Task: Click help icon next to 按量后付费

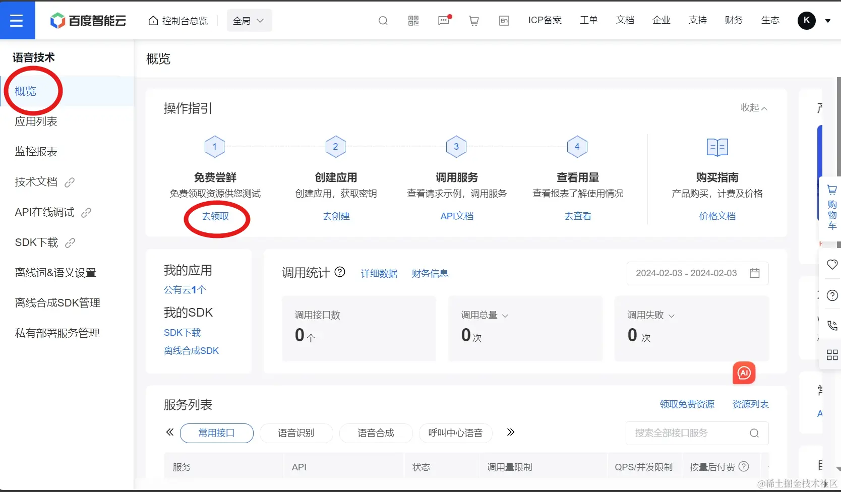Action: pos(744,466)
